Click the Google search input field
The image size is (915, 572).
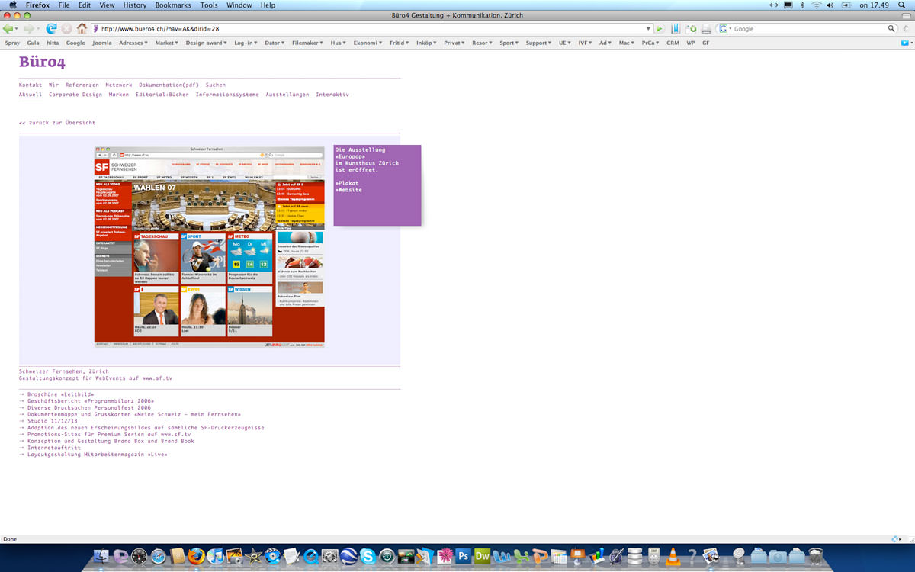(809, 28)
